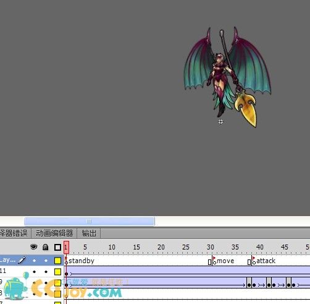This screenshot has width=310, height=304.
Task: Click frame 35 on the timeline ruler
Action: (235, 247)
